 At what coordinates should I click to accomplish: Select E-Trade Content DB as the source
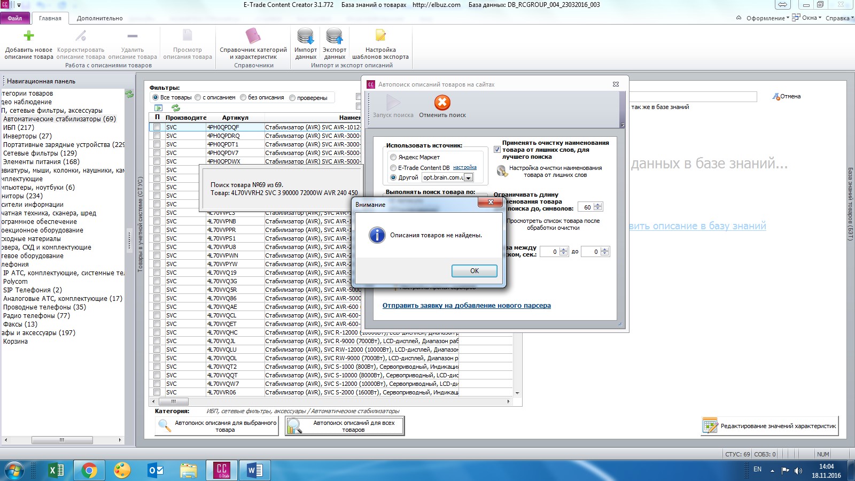(x=393, y=168)
